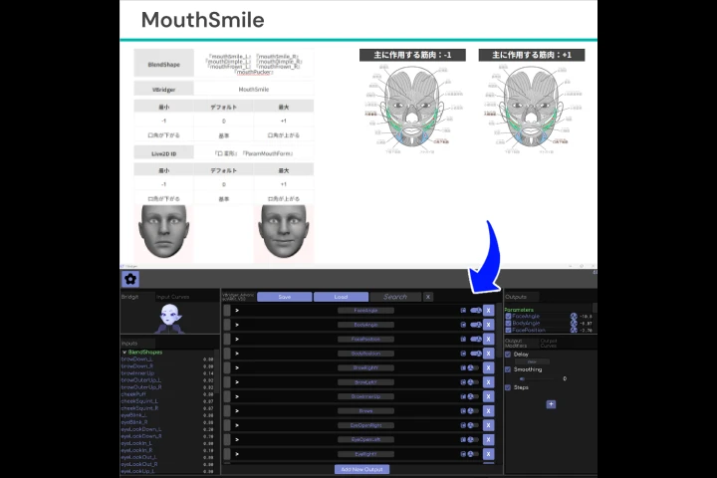Expand the BodyPosition output row arrow
The width and height of the screenshot is (717, 478).
tap(237, 354)
